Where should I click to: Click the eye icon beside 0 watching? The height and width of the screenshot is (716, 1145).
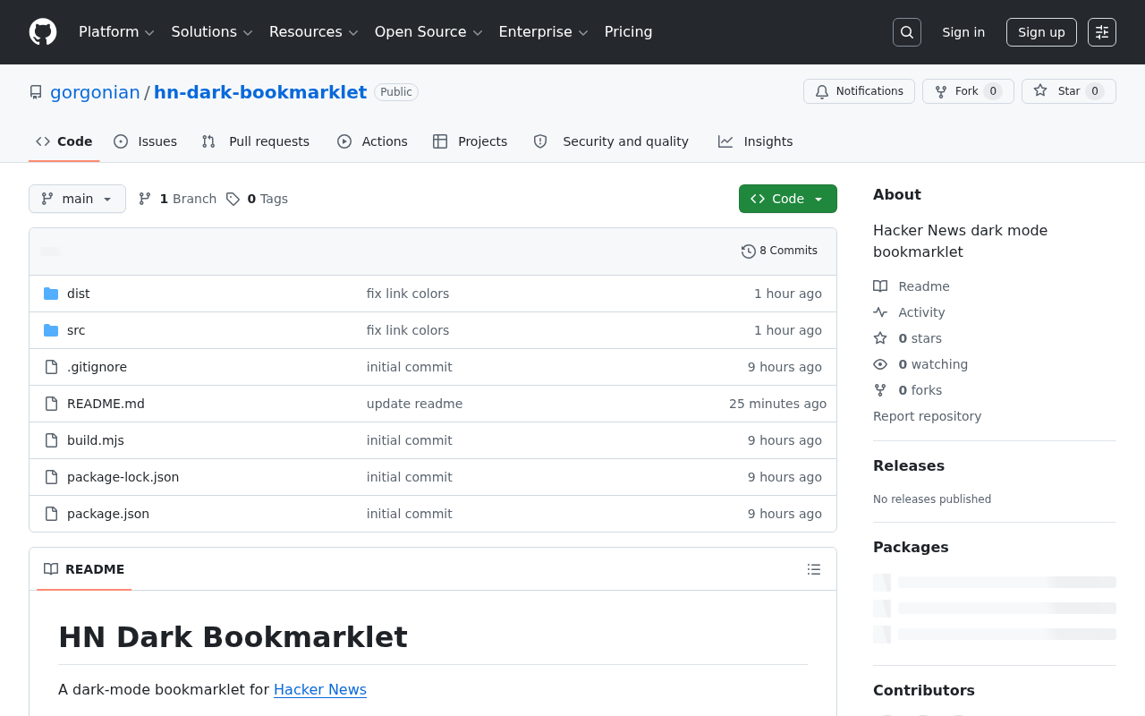pyautogui.click(x=880, y=364)
